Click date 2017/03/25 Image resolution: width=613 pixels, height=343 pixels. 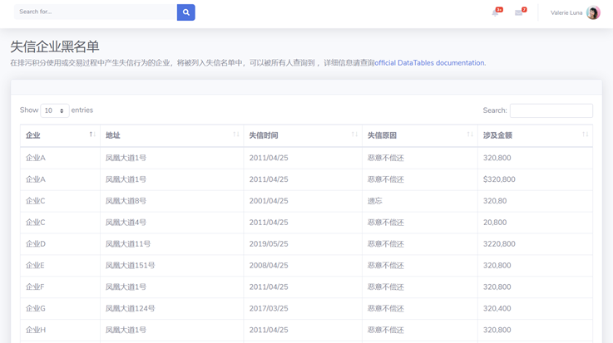(269, 308)
